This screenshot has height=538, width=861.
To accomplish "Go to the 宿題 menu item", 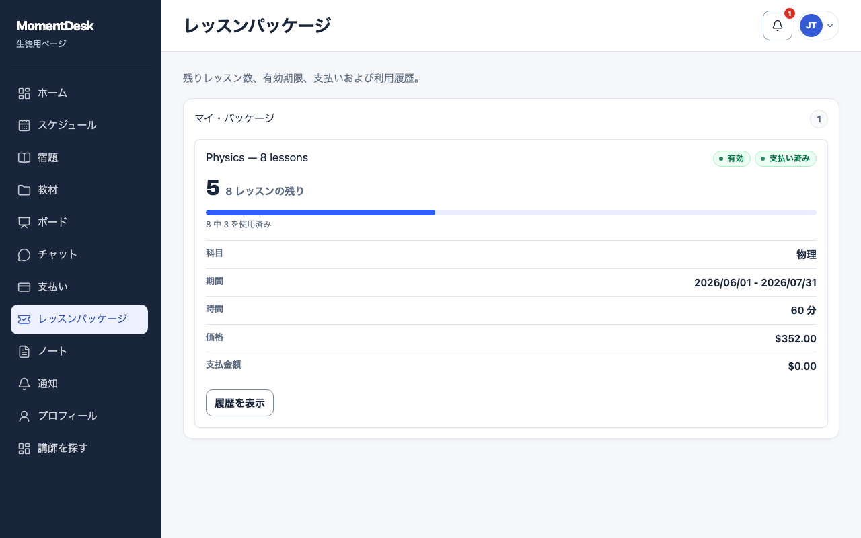I will point(79,158).
